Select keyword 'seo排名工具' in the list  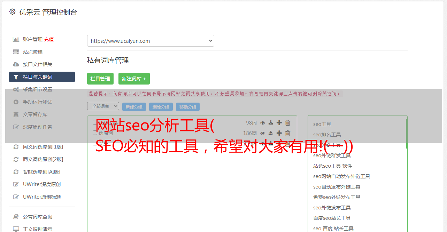click(x=327, y=135)
